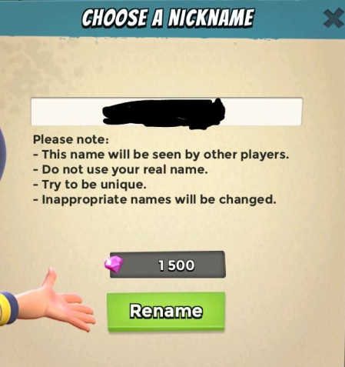Click the number 1 500 text
This screenshot has height=367, width=345.
click(176, 265)
